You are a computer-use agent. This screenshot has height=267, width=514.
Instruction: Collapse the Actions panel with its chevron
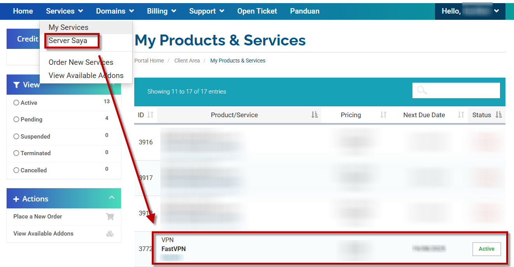coord(112,198)
